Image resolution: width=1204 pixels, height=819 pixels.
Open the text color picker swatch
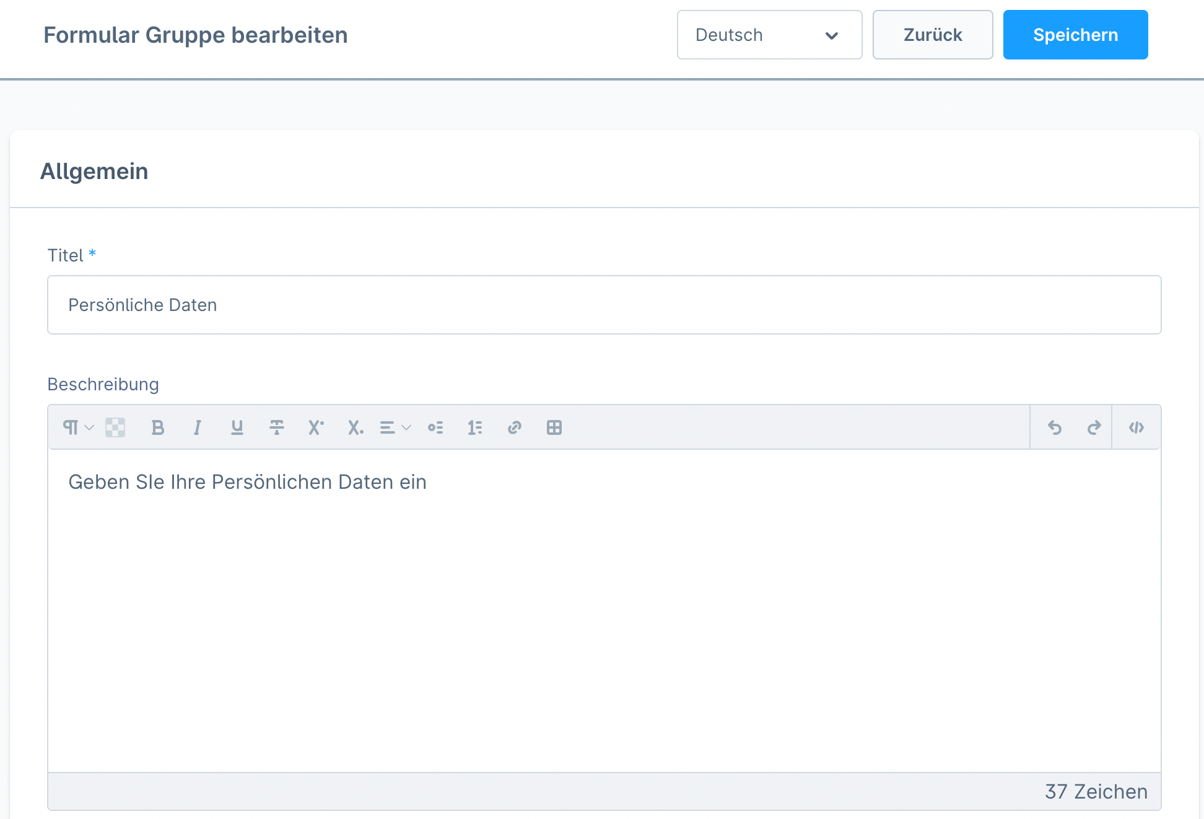pos(115,427)
